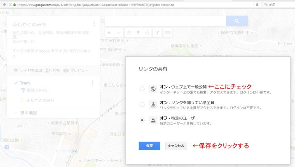The image size is (295, 167).
Task: Click レイヤを追加 add layer
Action: 28,70
